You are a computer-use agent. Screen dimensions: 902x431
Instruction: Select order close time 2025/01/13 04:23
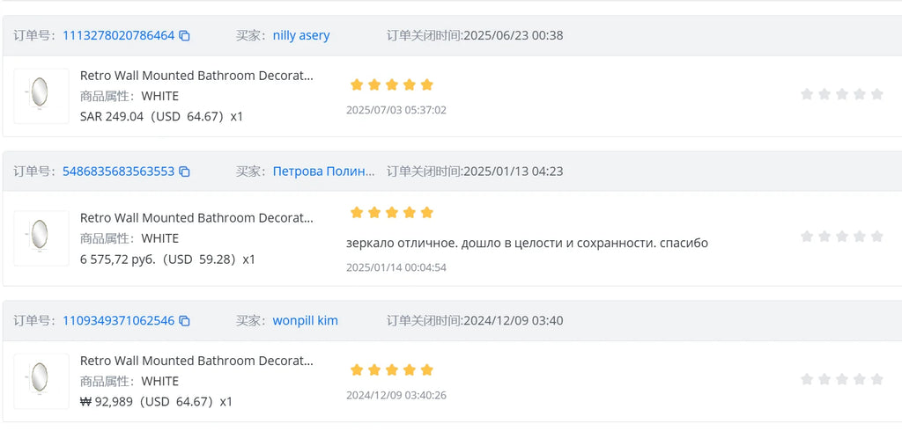pyautogui.click(x=514, y=172)
